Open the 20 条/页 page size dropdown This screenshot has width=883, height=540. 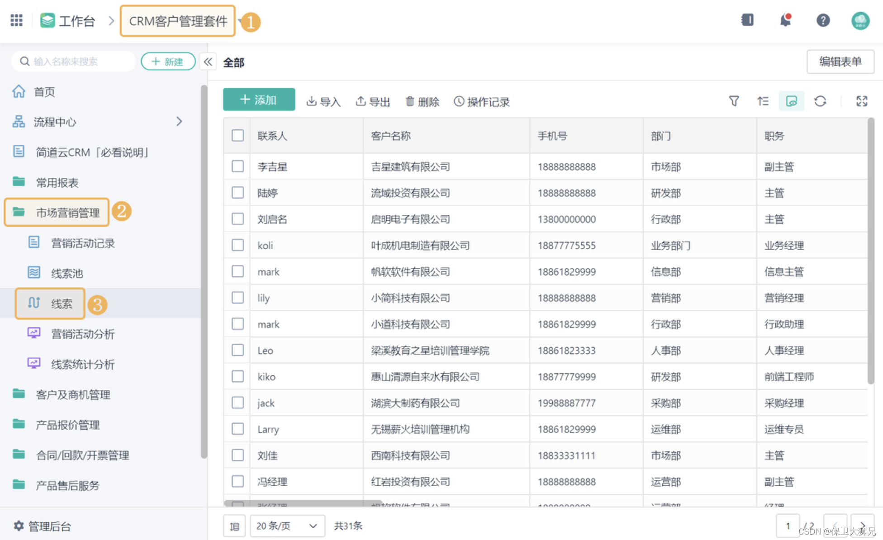point(287,526)
